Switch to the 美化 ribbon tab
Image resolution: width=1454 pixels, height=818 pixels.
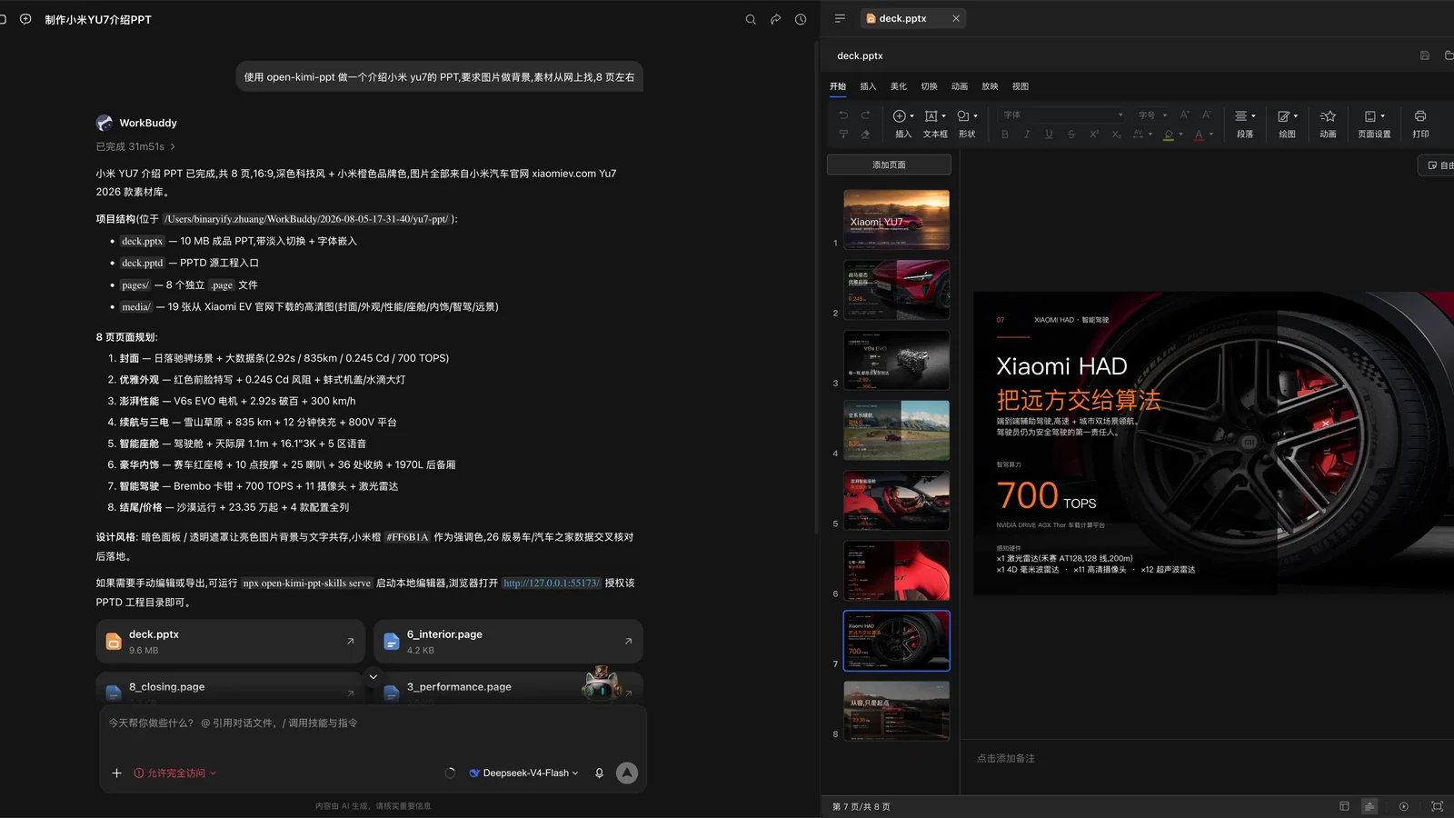pos(899,86)
